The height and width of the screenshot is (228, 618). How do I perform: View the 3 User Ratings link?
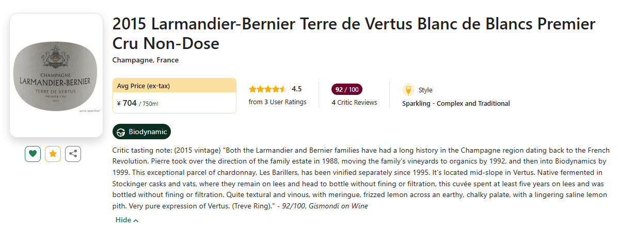point(277,102)
